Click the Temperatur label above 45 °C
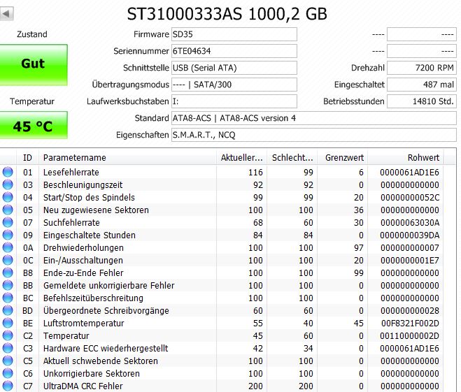Viewport: 461px width, 392px height. 32,101
